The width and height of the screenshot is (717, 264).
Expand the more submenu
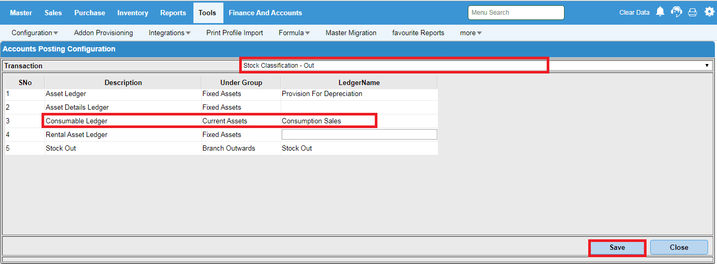(471, 33)
